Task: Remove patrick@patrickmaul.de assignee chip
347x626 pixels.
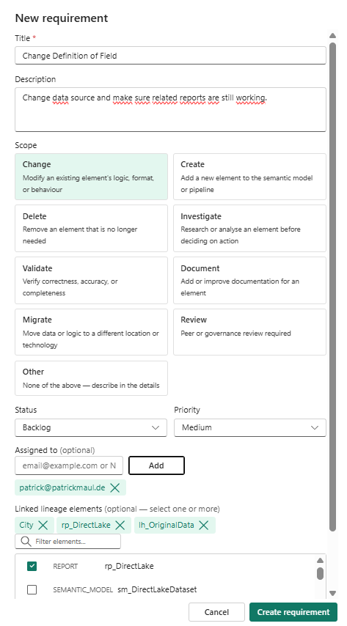Action: 114,487
